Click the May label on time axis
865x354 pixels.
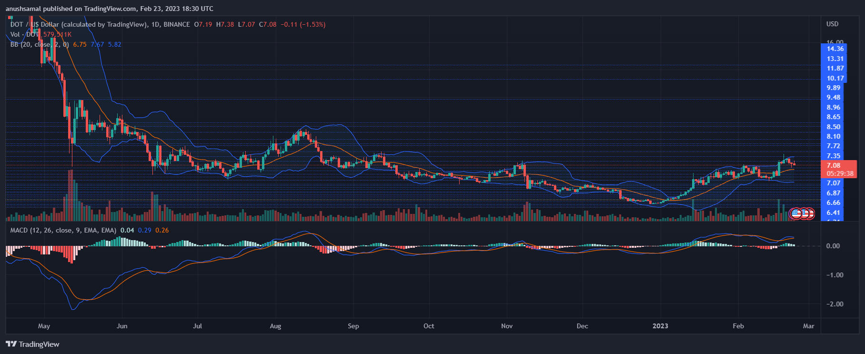(44, 326)
